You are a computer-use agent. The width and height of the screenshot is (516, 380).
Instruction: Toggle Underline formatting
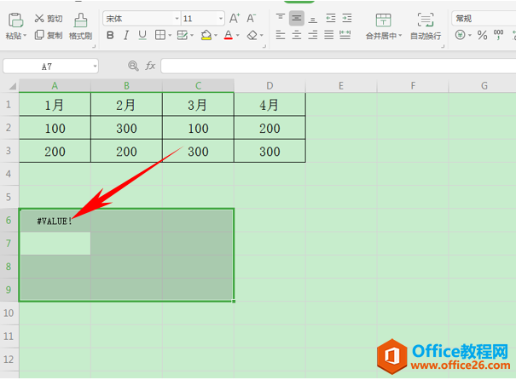click(x=142, y=35)
